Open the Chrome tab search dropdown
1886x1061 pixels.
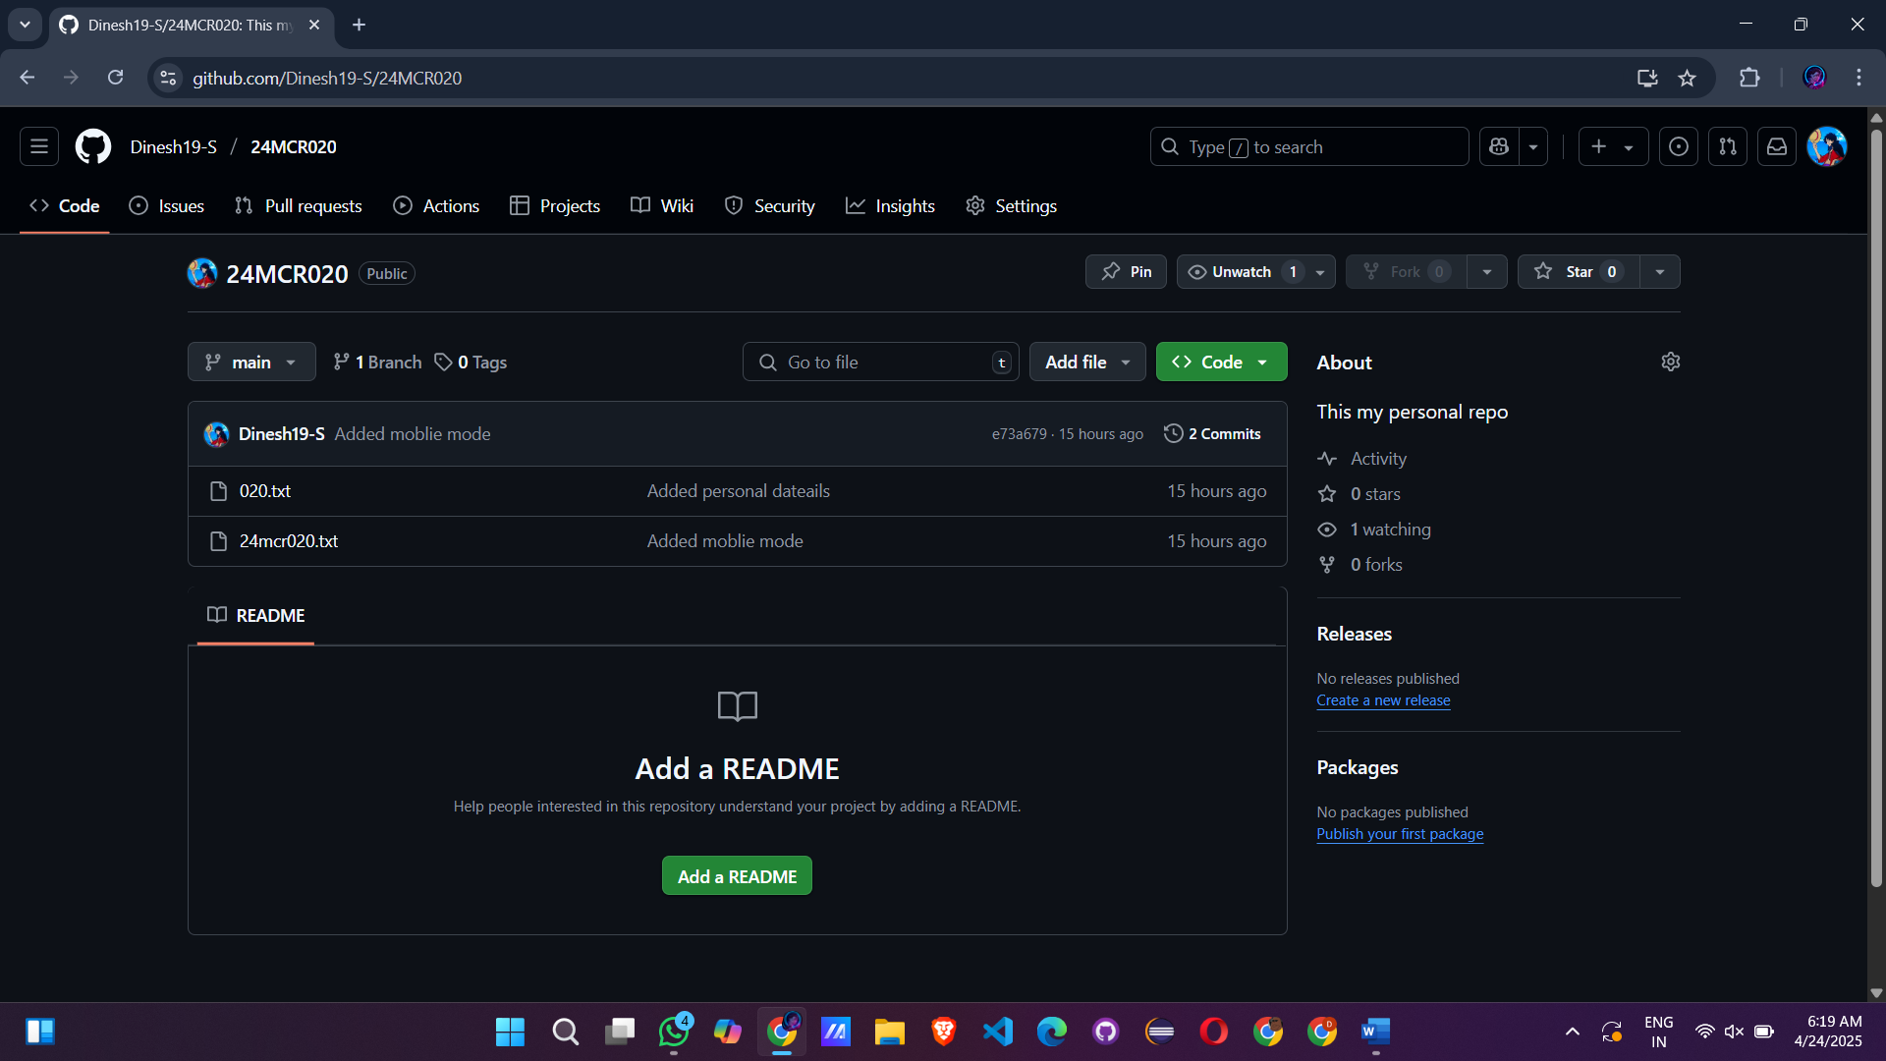point(25,25)
